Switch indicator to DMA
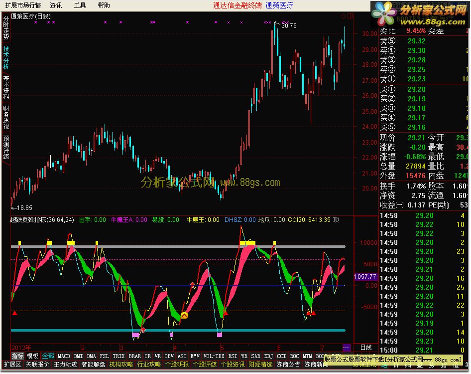This screenshot has height=374, width=471. [x=91, y=356]
